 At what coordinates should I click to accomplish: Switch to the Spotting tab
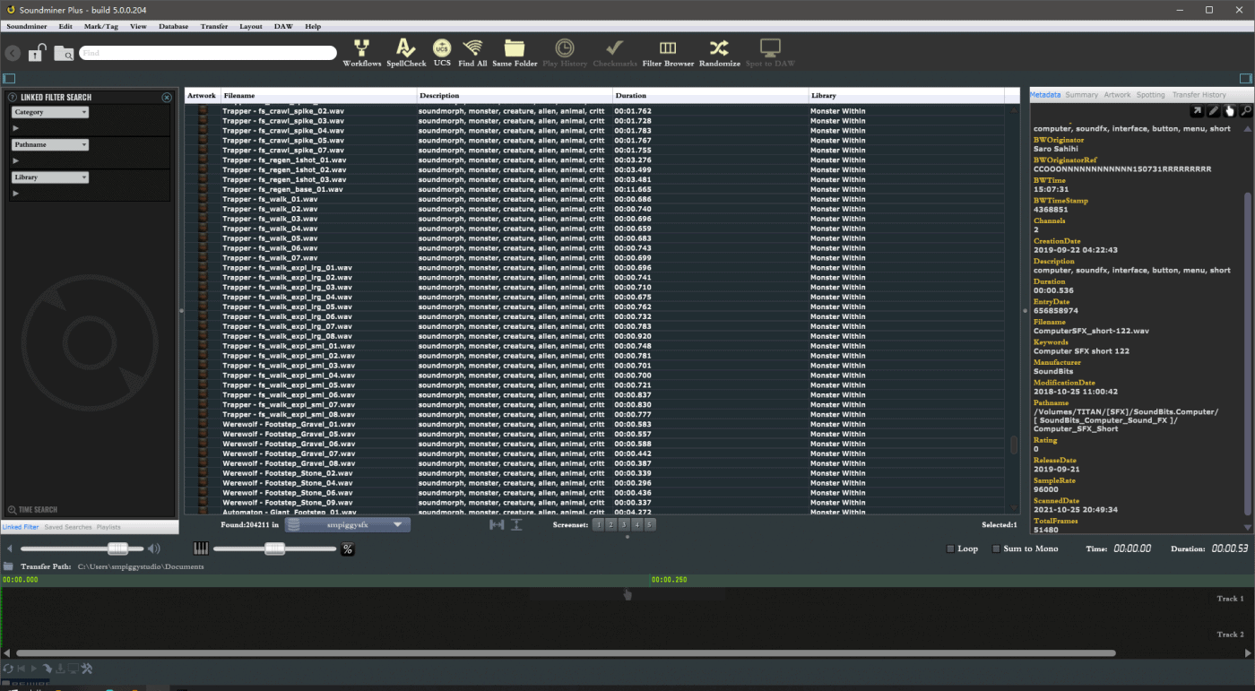click(1150, 95)
